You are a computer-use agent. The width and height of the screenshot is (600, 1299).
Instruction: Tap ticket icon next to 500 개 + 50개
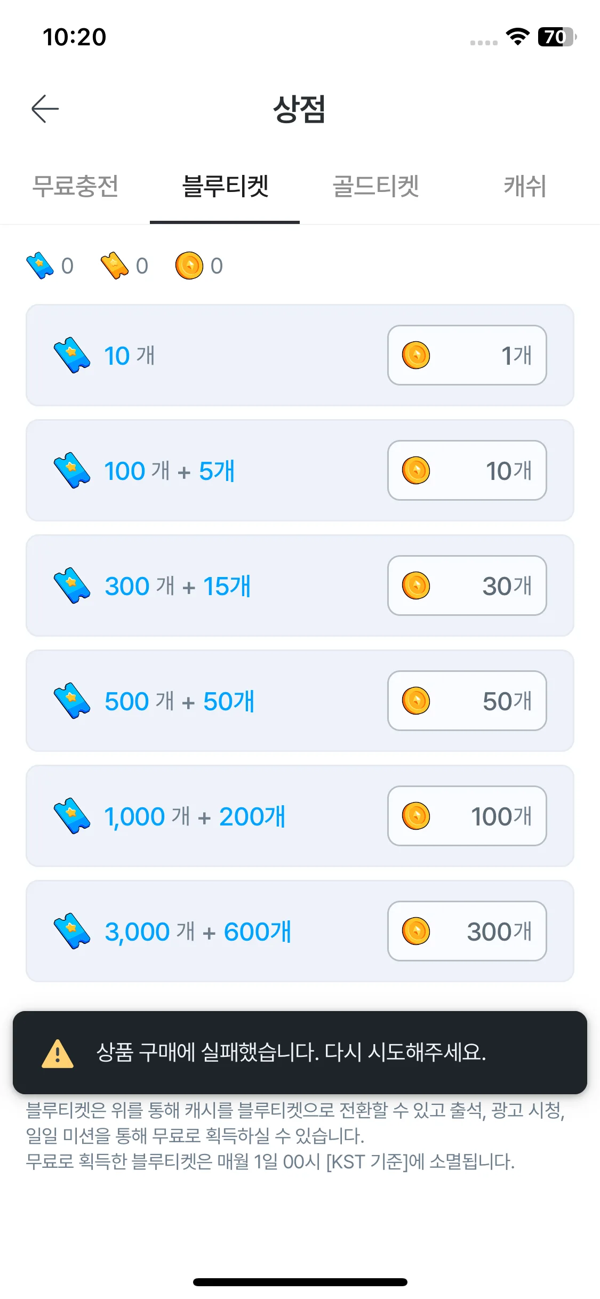coord(72,701)
